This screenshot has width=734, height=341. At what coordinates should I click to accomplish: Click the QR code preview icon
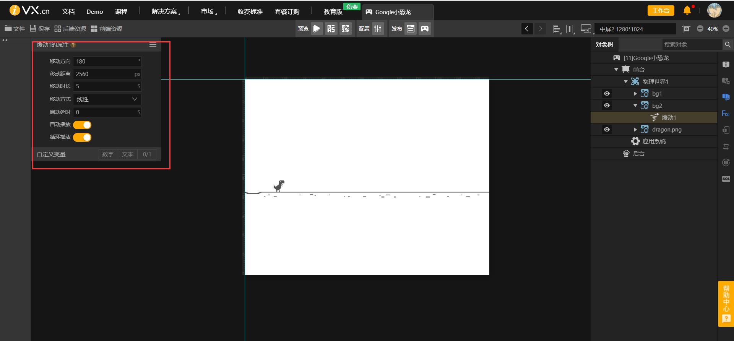(331, 29)
